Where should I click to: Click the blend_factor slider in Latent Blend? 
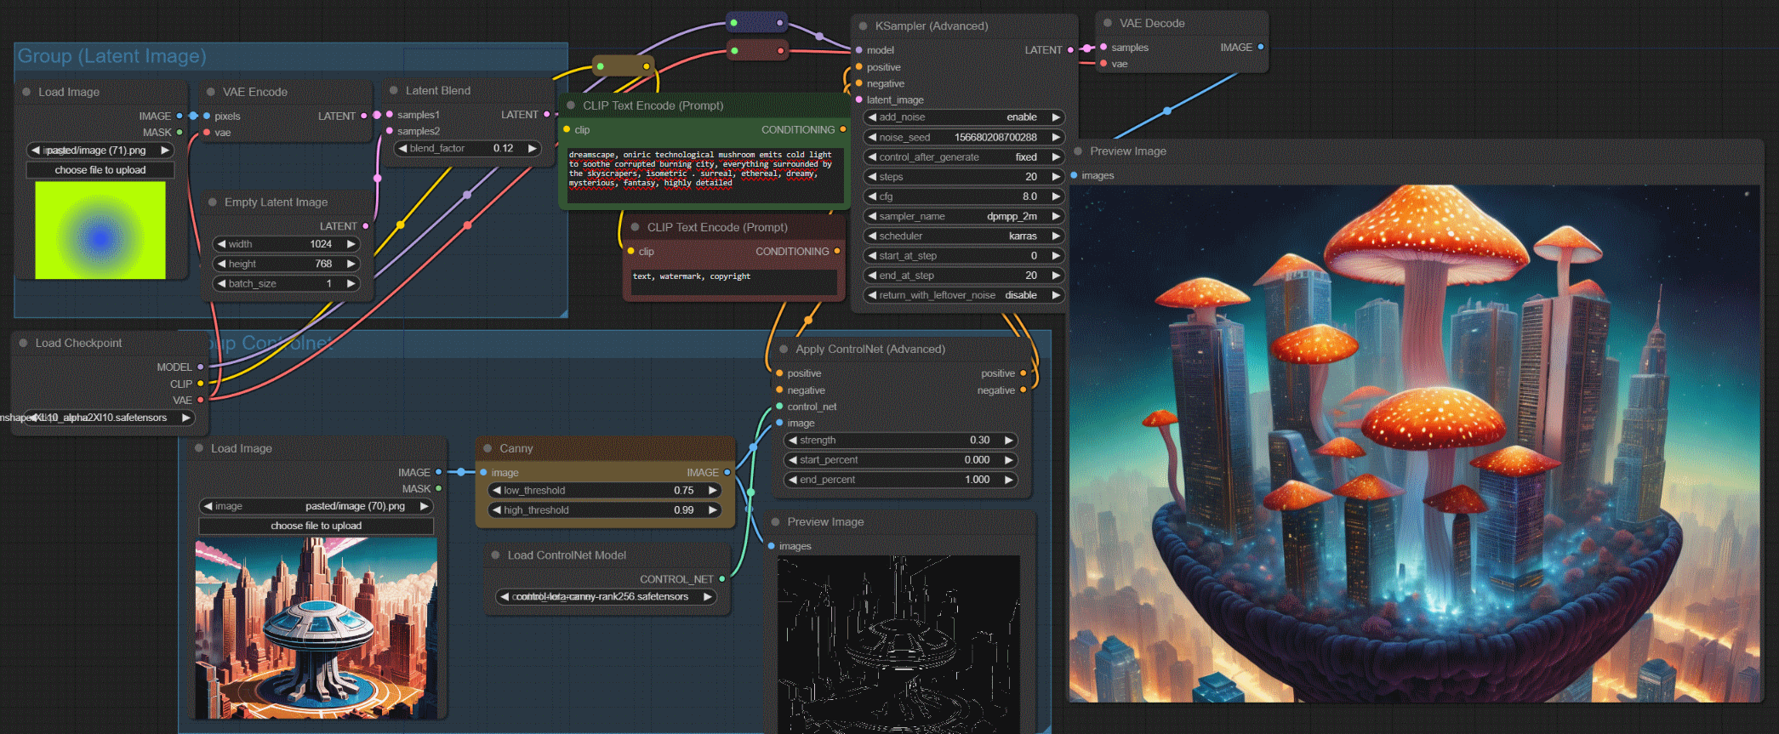pos(468,148)
